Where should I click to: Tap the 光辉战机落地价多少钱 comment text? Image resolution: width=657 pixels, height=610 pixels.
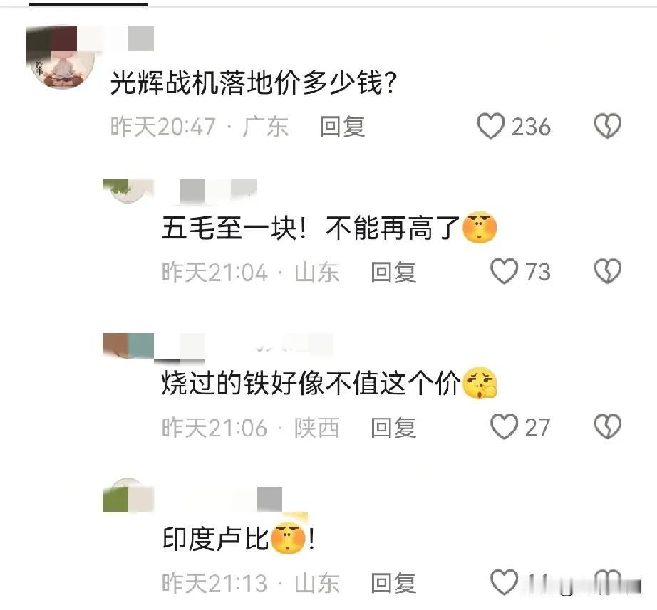click(x=253, y=83)
